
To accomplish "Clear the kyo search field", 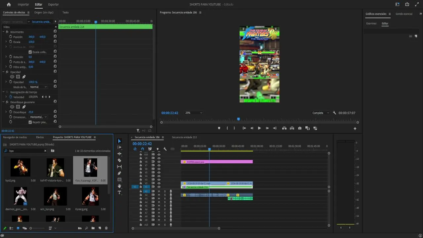I will [45, 151].
